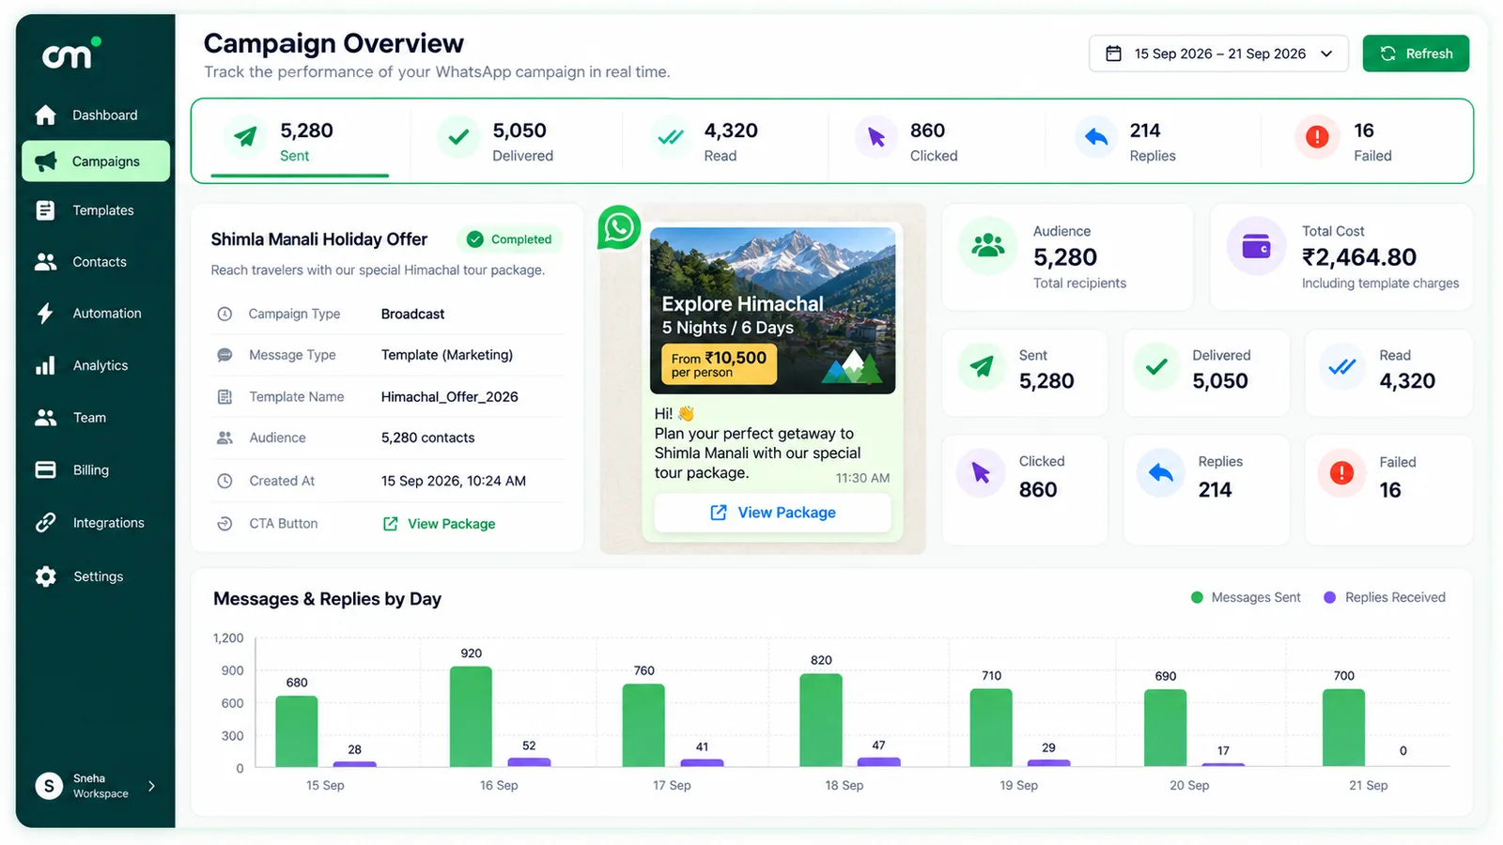
Task: Click the Explore Himachal image thumbnail
Action: tap(772, 311)
